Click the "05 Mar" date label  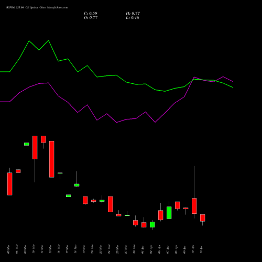(9, 249)
